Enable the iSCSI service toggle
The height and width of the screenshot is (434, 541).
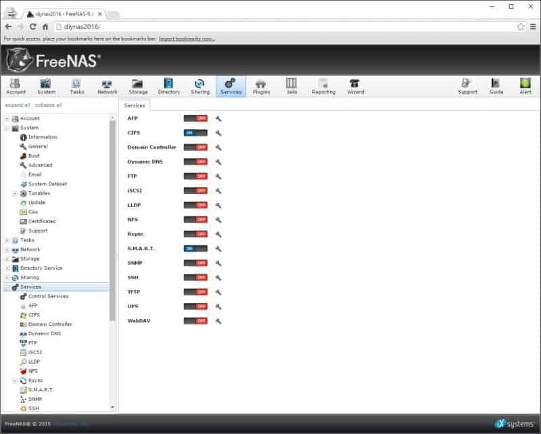(x=195, y=191)
